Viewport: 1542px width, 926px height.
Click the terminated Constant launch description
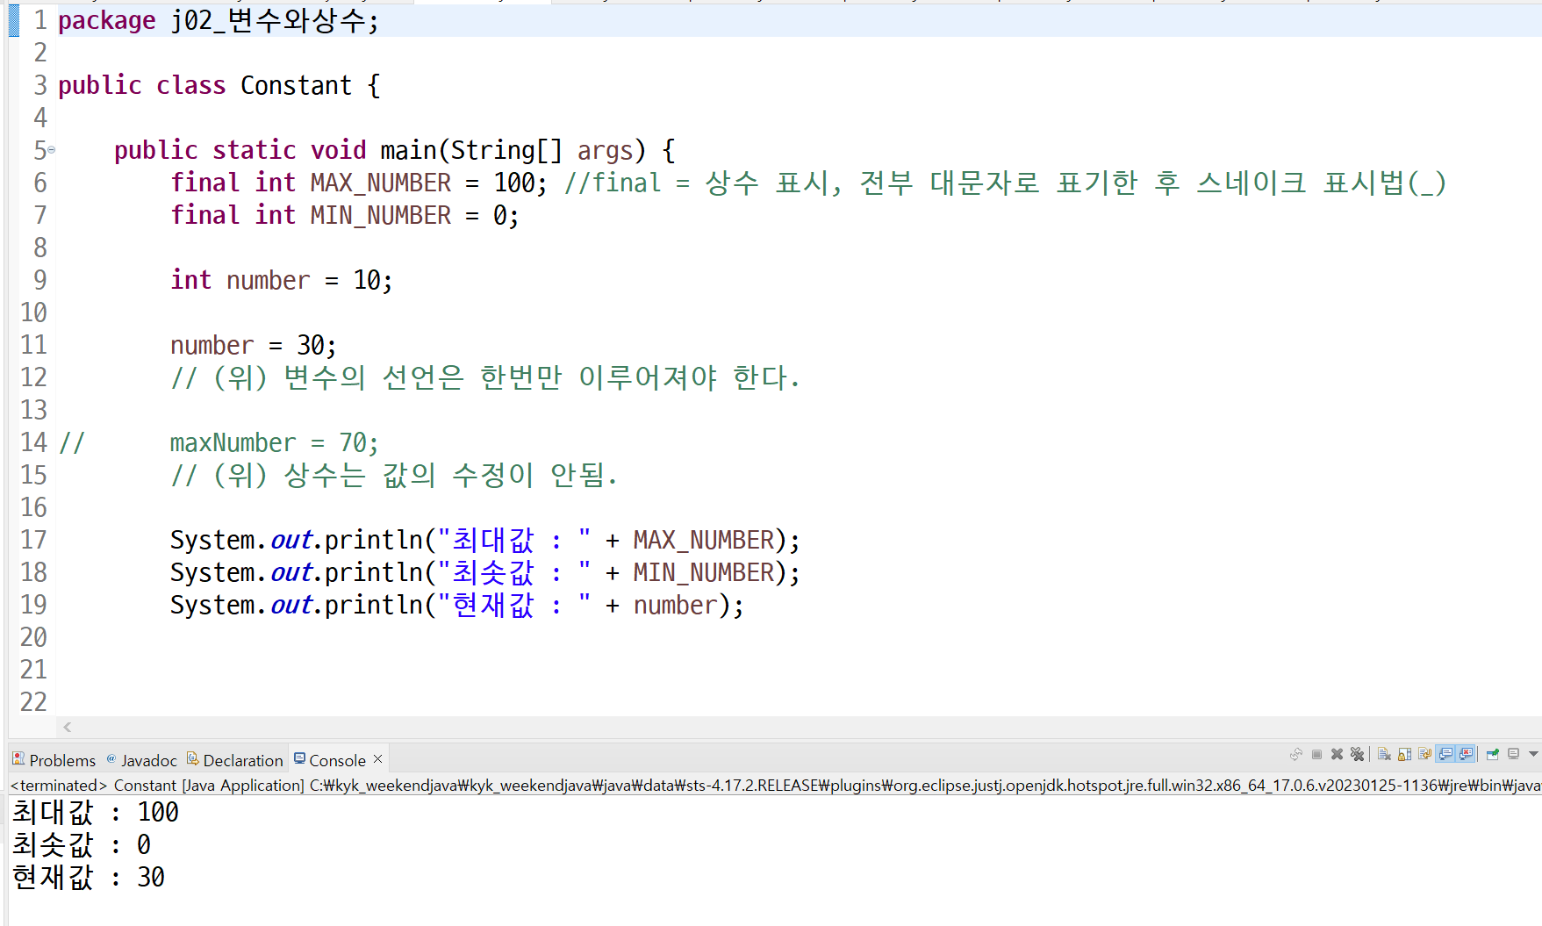click(775, 785)
